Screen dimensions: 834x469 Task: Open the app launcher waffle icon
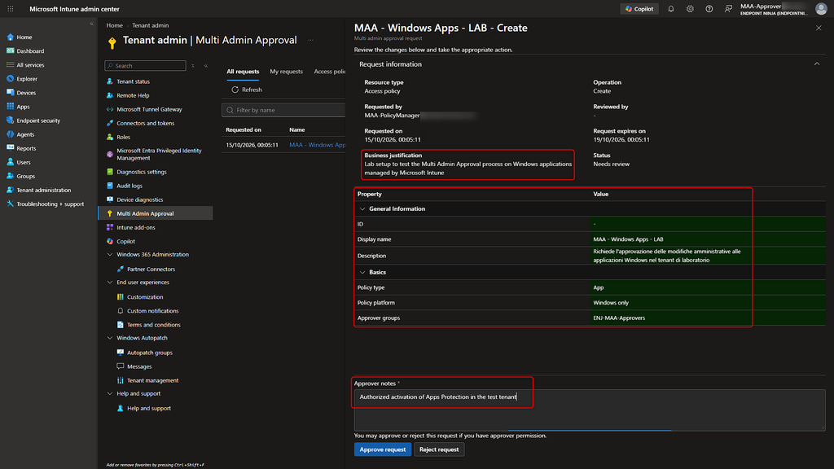pos(10,9)
